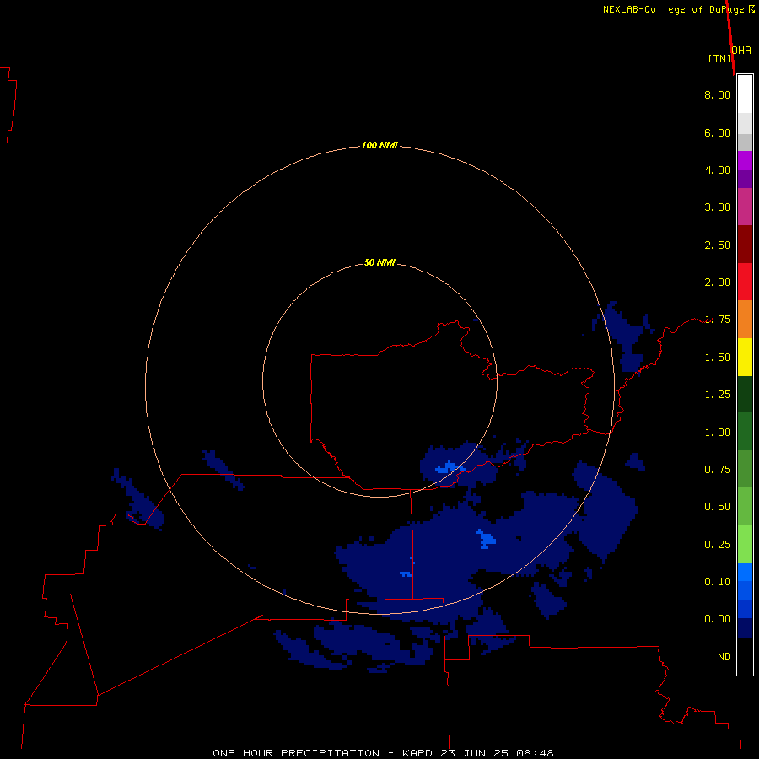Screen dimensions: 759x759
Task: Click the [IN] units label
Action: (720, 58)
